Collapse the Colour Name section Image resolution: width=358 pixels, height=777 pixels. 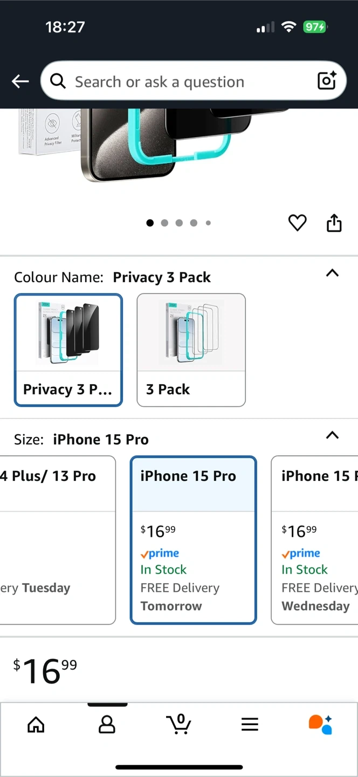point(333,273)
